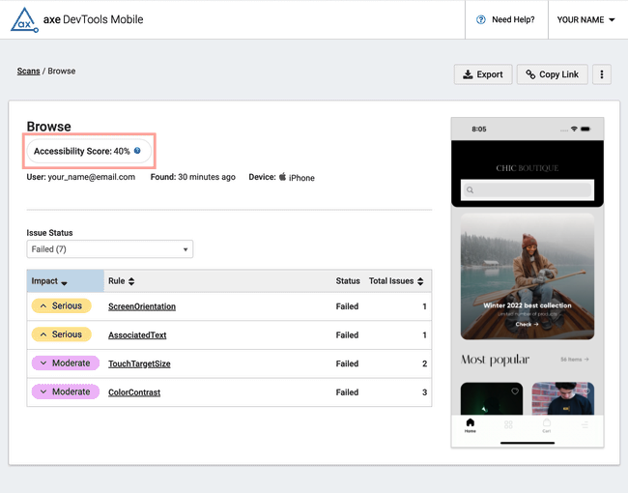This screenshot has width=628, height=493.
Task: Open the AssociatedText rule details
Action: [137, 335]
